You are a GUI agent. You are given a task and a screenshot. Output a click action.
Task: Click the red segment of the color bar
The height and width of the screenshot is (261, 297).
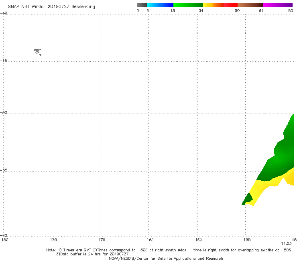click(230, 5)
